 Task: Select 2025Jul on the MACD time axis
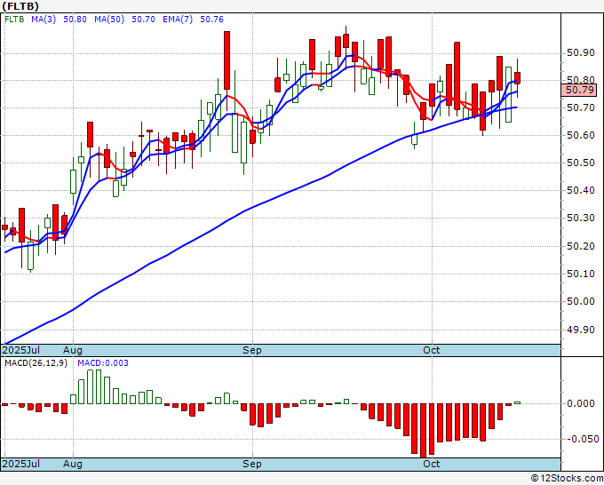tap(21, 464)
